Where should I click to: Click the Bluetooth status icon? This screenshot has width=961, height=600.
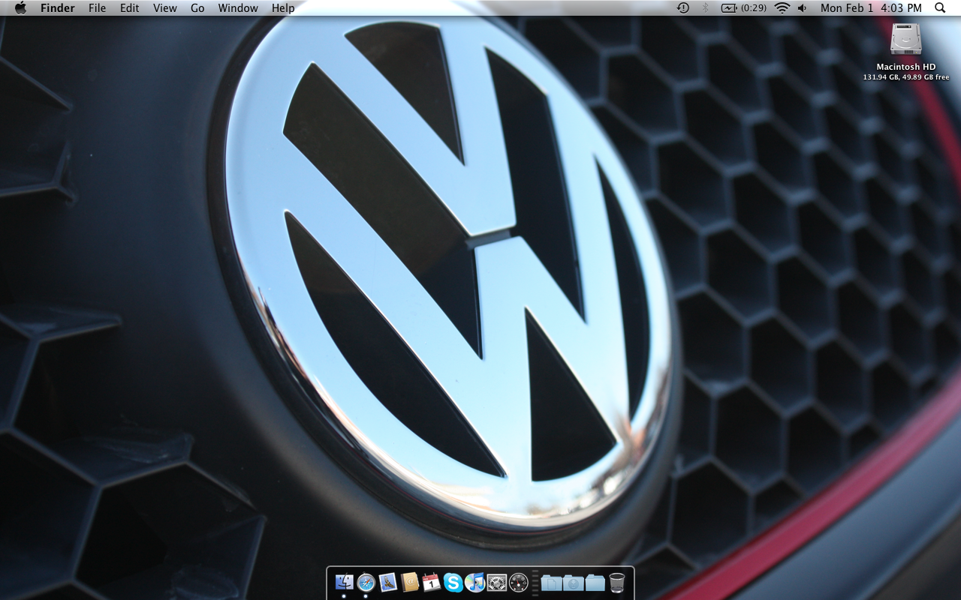click(705, 8)
